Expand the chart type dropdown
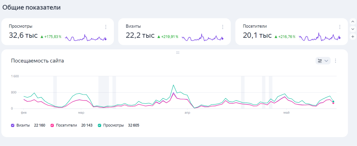The image size is (357, 146). pos(323,61)
